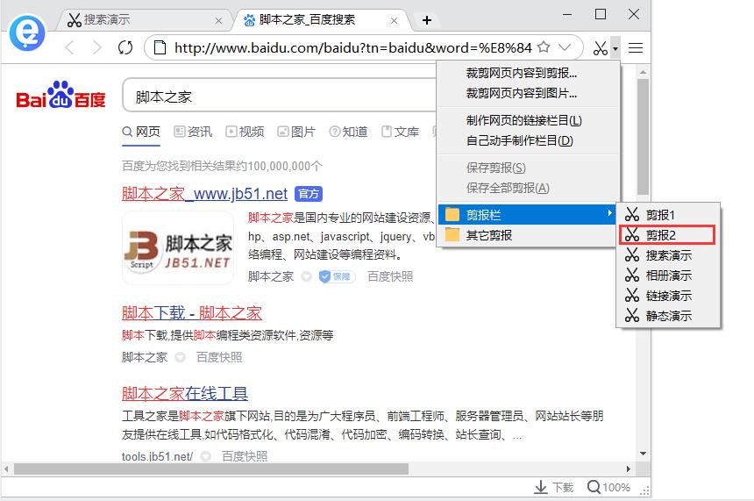Click the browser e logo icon
Image resolution: width=754 pixels, height=501 pixels.
click(27, 33)
